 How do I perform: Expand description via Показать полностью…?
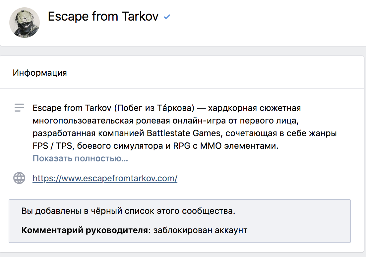[x=80, y=158]
